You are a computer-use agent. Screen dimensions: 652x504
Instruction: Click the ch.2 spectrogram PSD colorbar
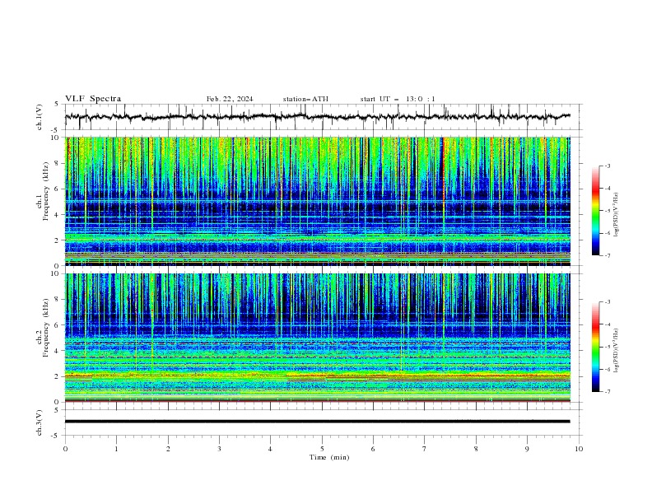click(x=596, y=347)
